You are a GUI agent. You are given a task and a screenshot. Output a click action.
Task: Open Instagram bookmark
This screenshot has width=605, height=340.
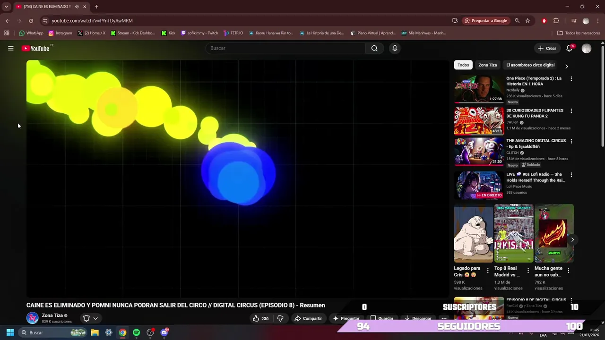click(60, 33)
